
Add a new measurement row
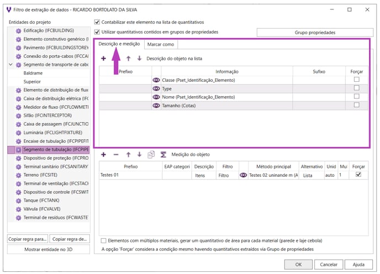(103, 155)
